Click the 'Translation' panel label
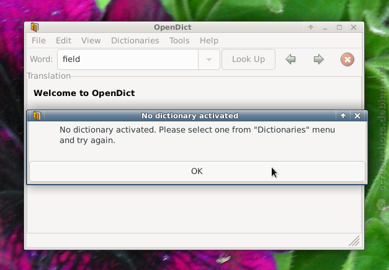Screen dimensions: 389x270 (48, 76)
